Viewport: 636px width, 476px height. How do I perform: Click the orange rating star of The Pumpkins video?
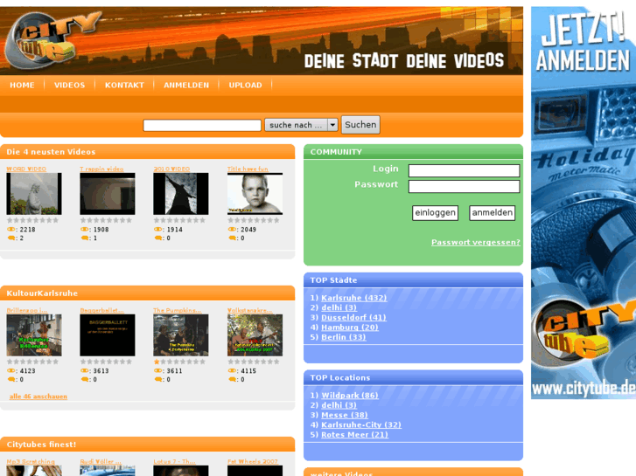tap(157, 362)
